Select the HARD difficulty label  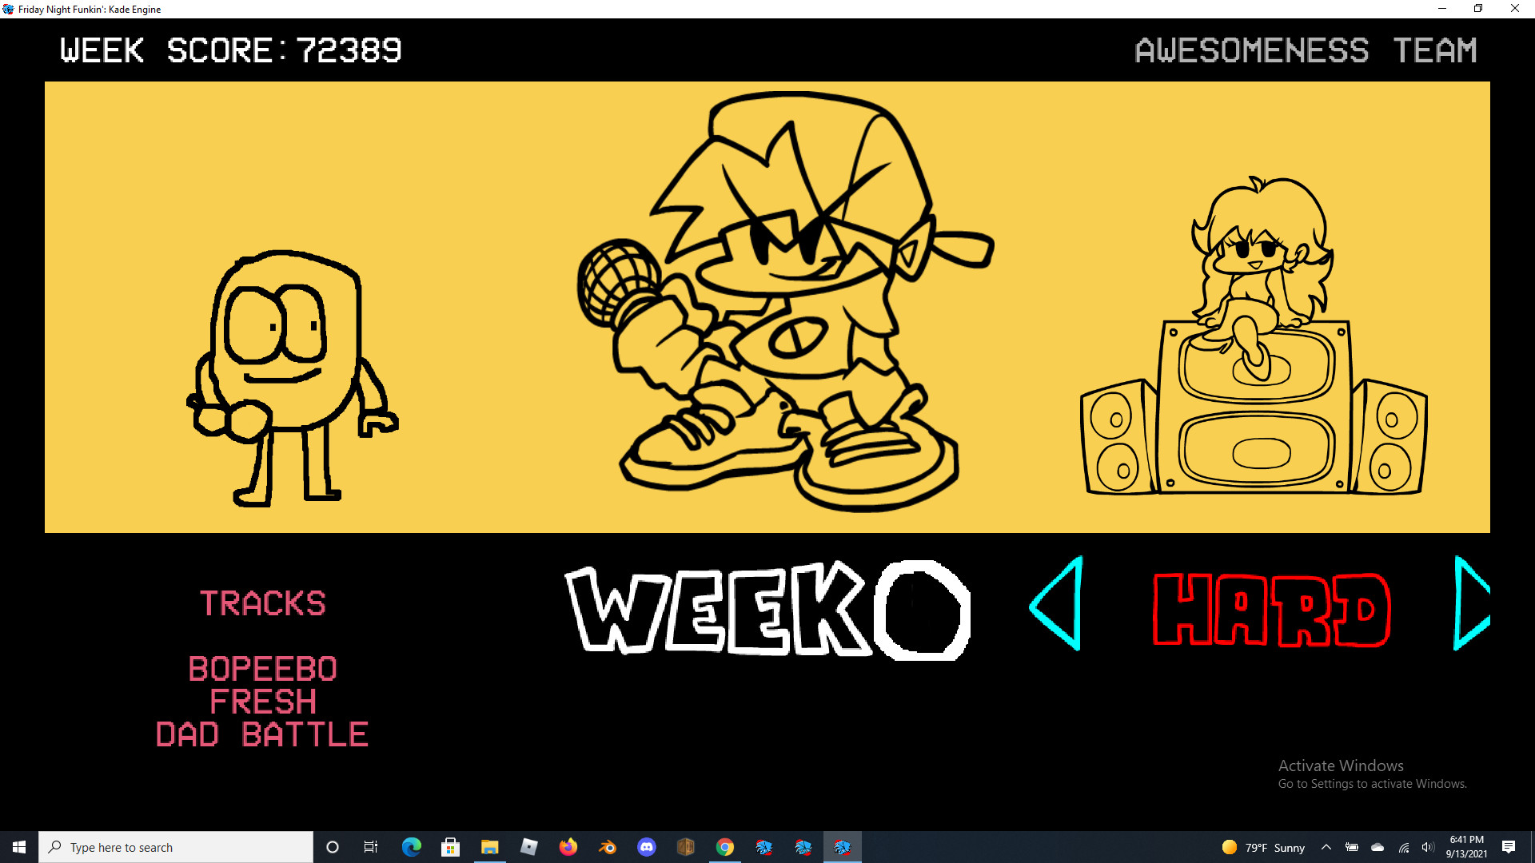1271,610
